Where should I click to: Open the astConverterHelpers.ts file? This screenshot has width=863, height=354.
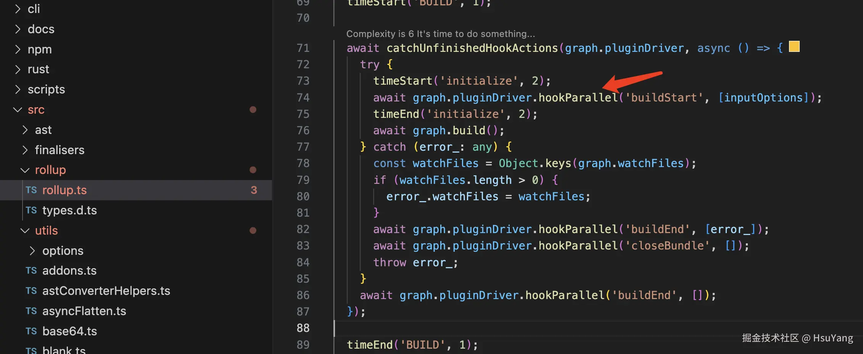pyautogui.click(x=106, y=291)
